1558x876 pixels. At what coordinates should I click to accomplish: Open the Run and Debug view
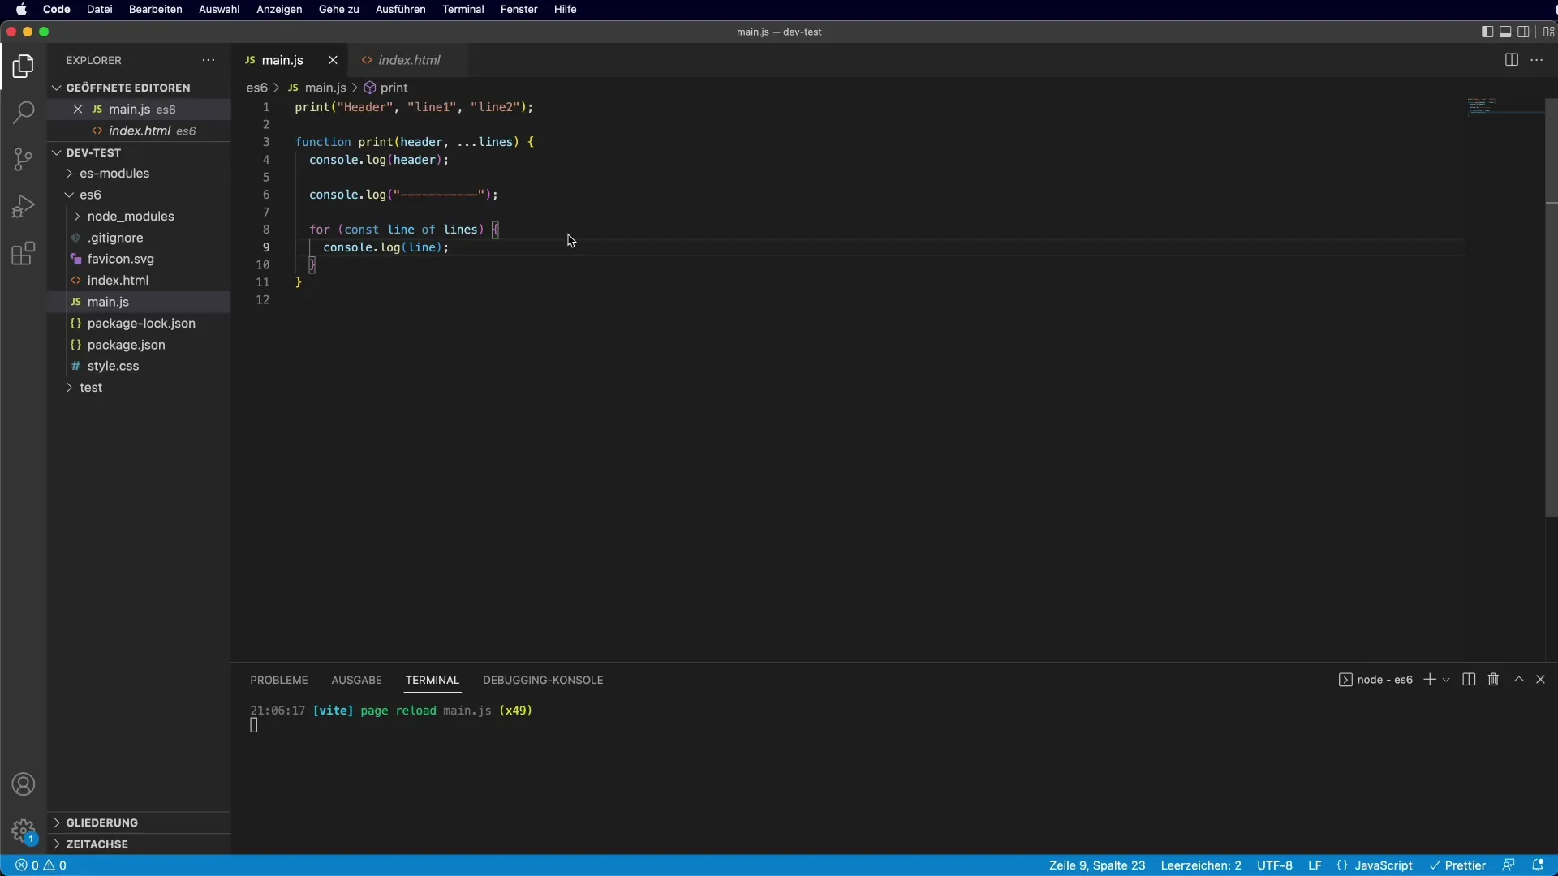[24, 206]
